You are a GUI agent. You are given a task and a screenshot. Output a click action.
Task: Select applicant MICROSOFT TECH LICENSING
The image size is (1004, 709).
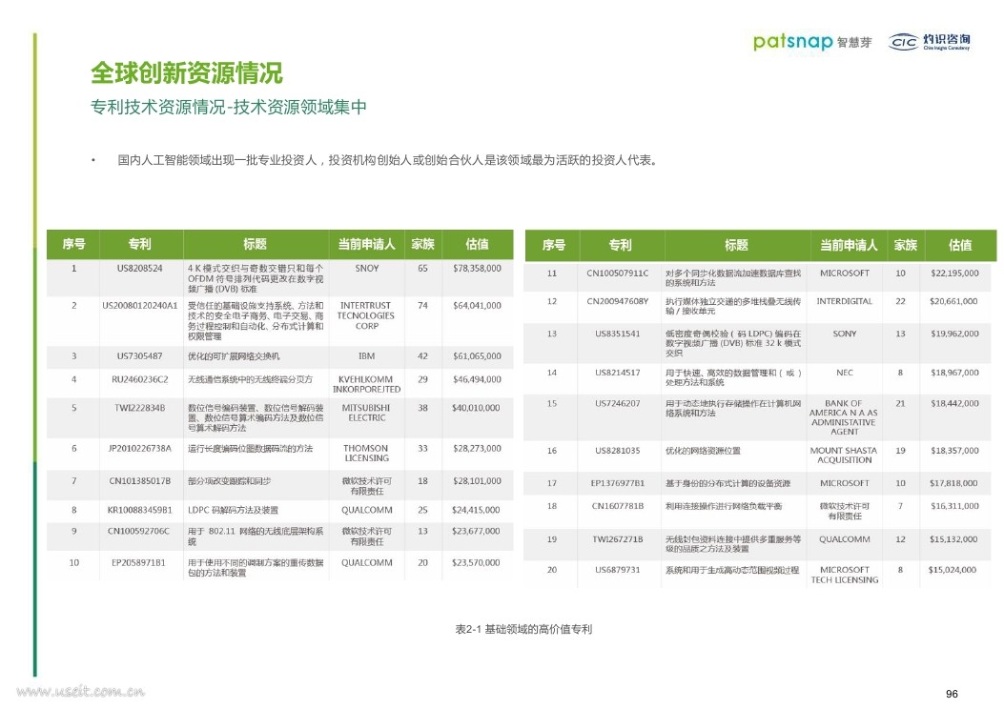[x=845, y=575]
